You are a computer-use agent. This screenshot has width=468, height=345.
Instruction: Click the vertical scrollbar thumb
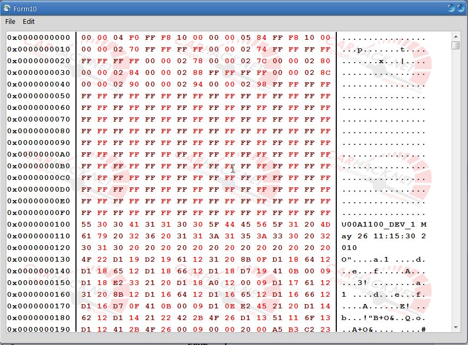coord(455,46)
